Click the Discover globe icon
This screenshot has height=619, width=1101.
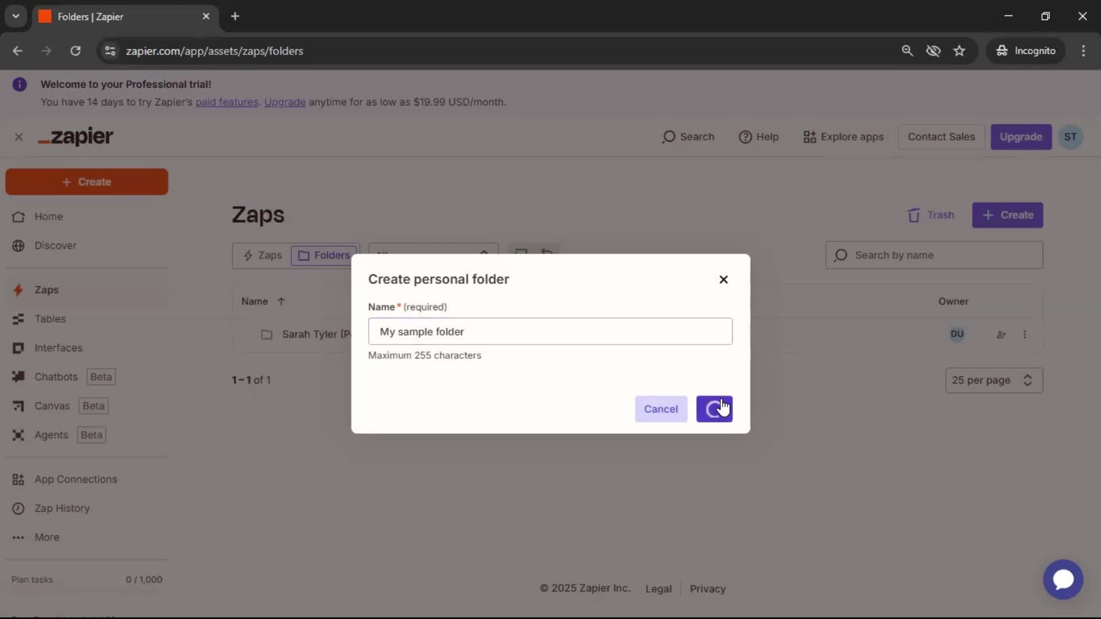coord(18,245)
